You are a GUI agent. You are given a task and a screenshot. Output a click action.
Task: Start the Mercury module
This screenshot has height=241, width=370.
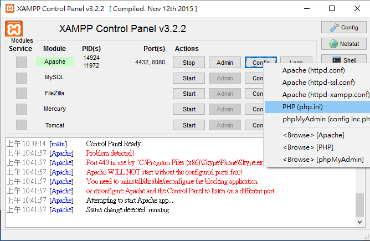[189, 109]
